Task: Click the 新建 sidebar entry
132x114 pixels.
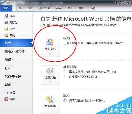Action: [x=8, y=60]
